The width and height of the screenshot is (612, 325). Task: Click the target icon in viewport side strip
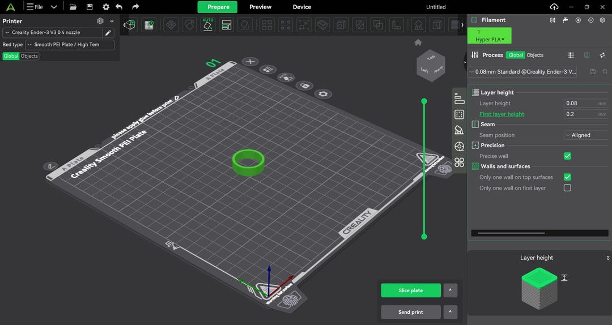(x=460, y=146)
